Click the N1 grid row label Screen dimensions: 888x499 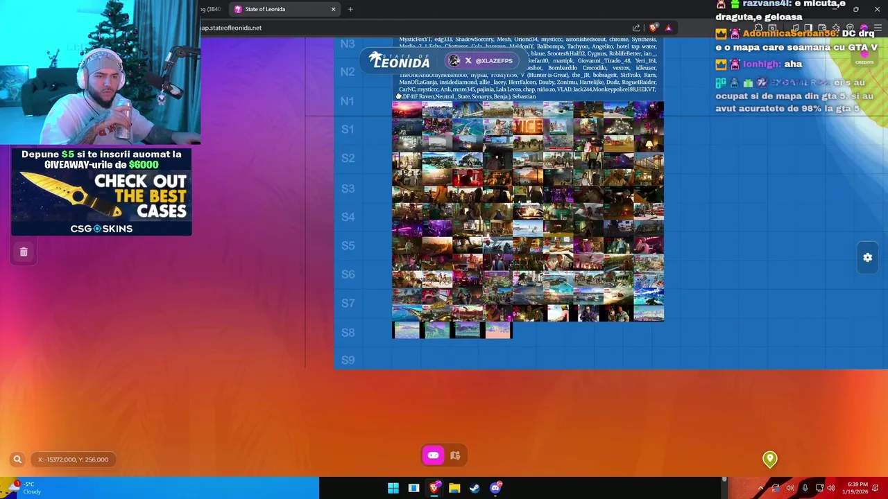(348, 101)
